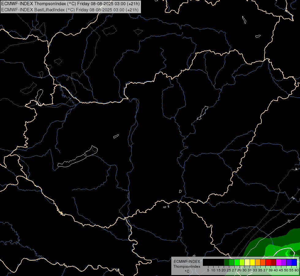Screen dimensions: 300x276
Task: Click the legend tick label 37
Action: [x=265, y=270]
